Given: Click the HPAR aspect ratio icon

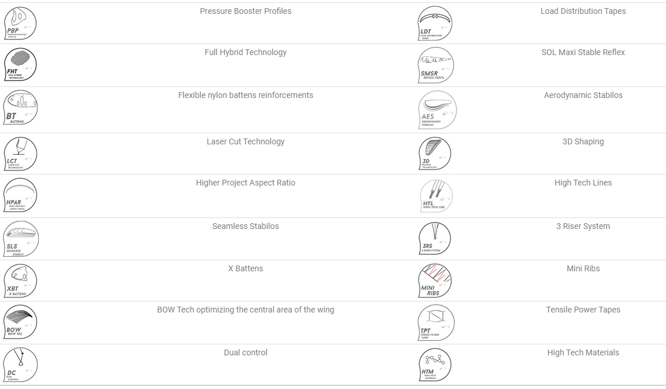Looking at the screenshot, I should click(x=20, y=195).
